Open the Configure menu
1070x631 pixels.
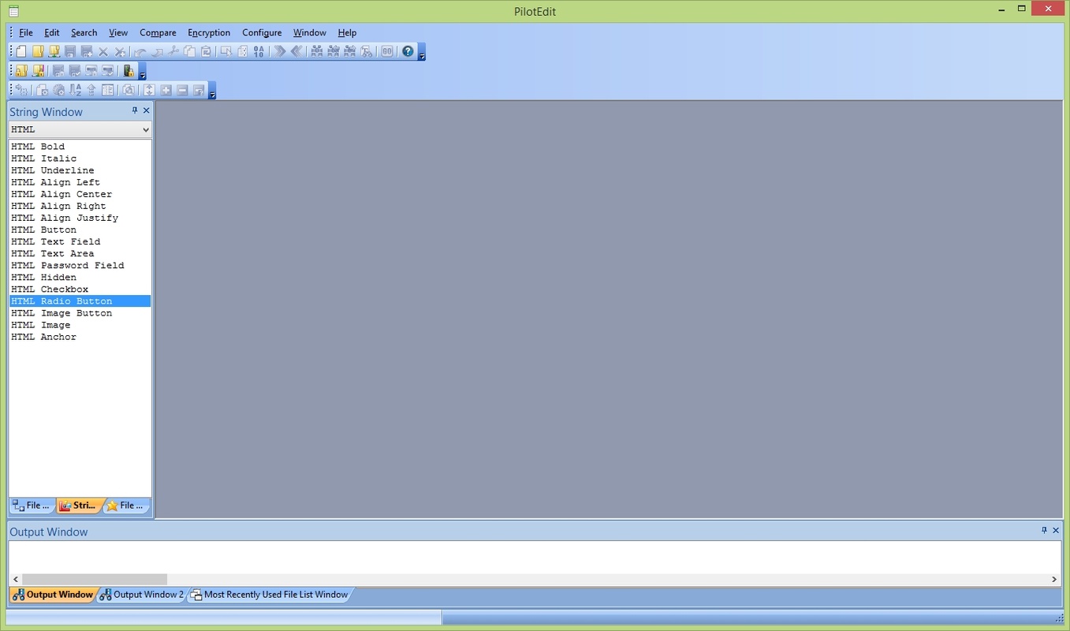262,32
